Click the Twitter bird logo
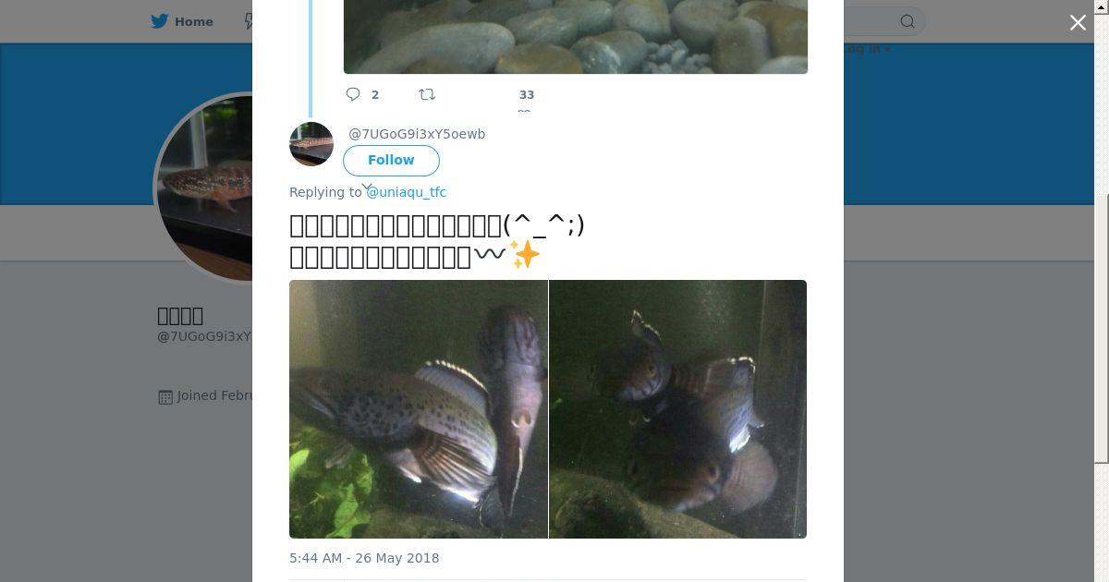 tap(160, 21)
